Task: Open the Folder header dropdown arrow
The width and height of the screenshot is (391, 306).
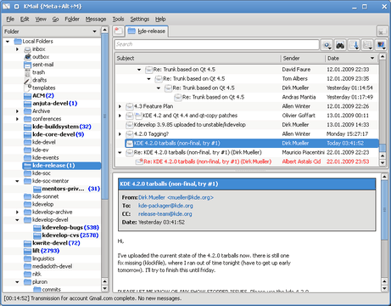Action: [95, 31]
